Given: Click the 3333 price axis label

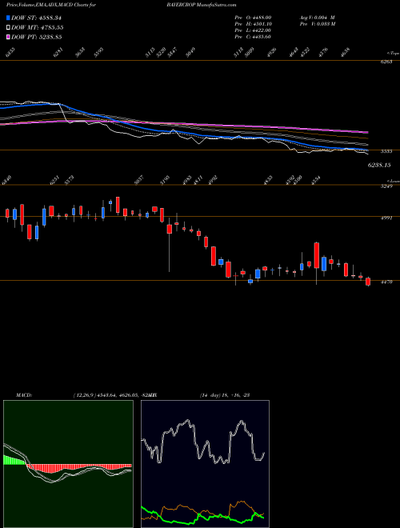Looking at the screenshot, I should click(x=386, y=151).
